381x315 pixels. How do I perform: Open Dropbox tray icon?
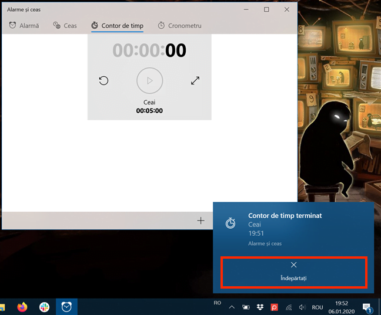[260, 307]
